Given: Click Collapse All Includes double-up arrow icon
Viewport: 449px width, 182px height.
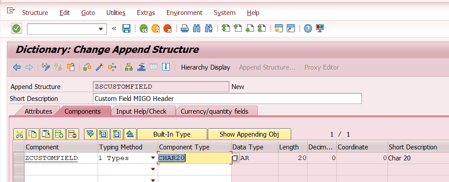Looking at the screenshot, I should tap(130, 134).
